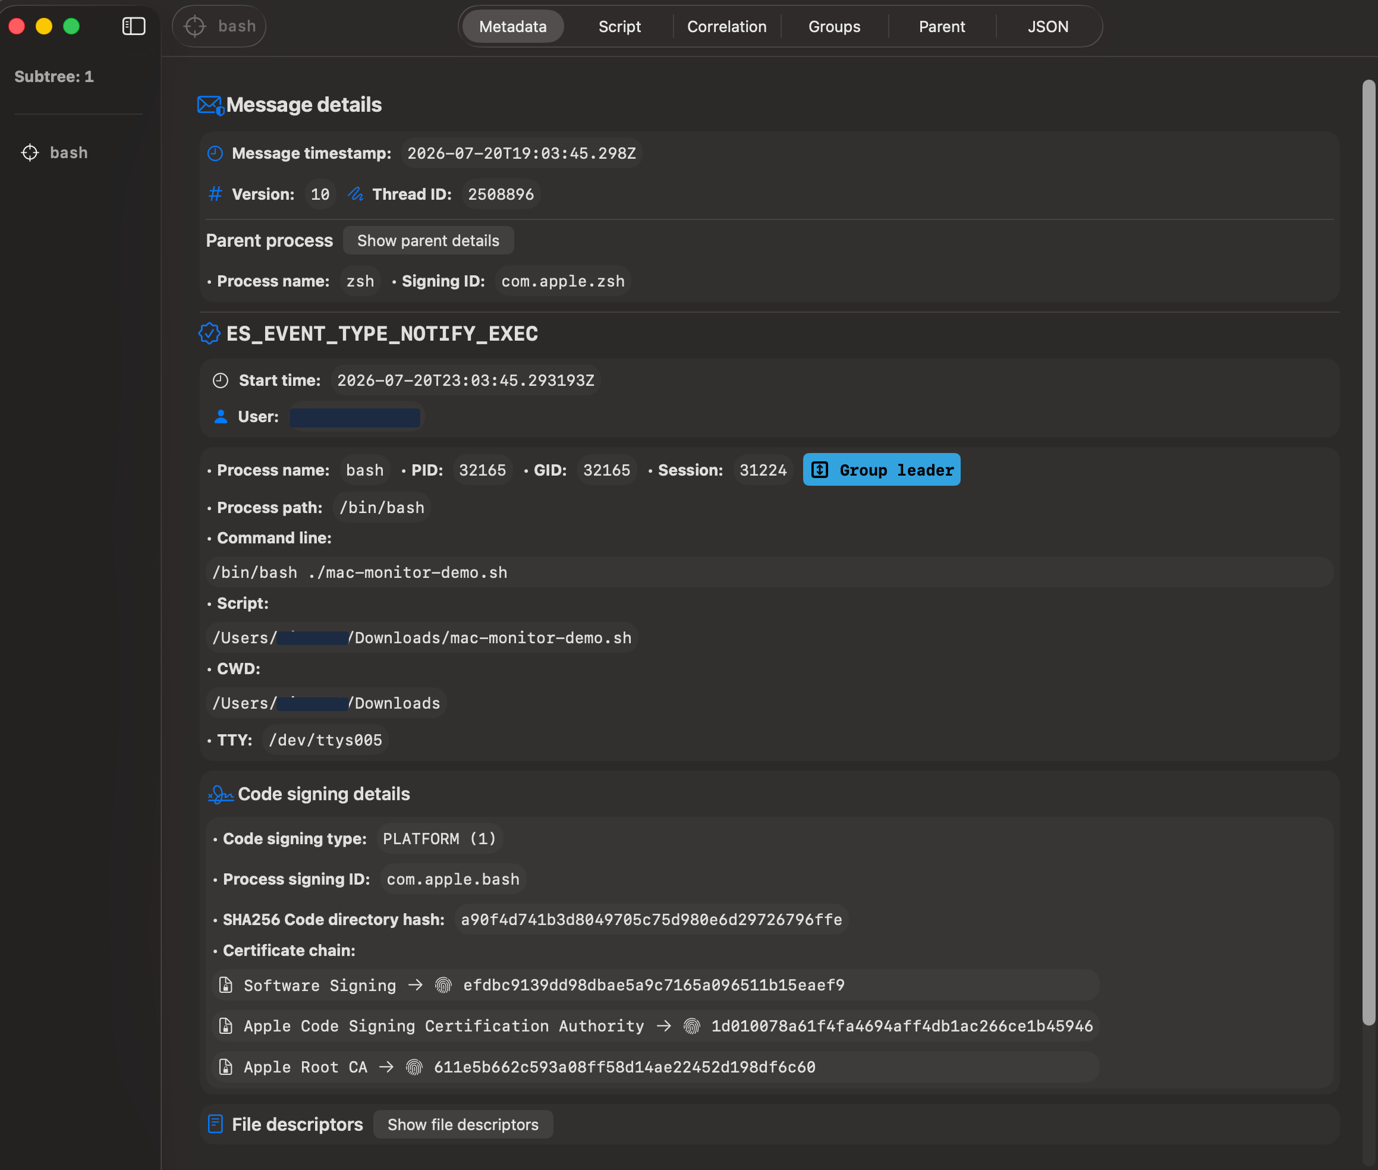This screenshot has width=1378, height=1170.
Task: Open the Parent tab
Action: [942, 27]
